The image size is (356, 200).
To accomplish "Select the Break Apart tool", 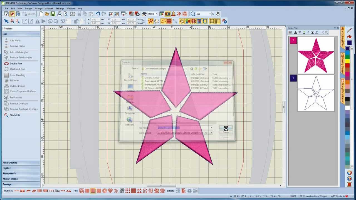I will [16, 97].
